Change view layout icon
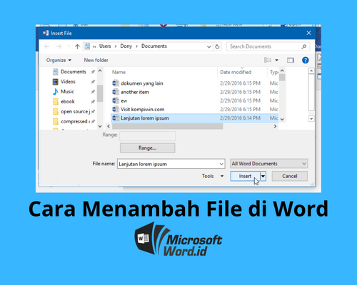The image size is (357, 285). tap(268, 60)
